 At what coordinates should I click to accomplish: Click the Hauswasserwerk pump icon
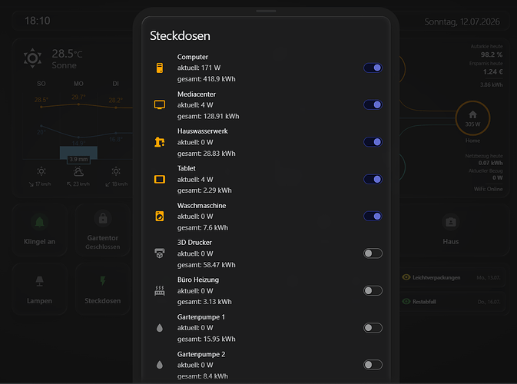pyautogui.click(x=160, y=142)
